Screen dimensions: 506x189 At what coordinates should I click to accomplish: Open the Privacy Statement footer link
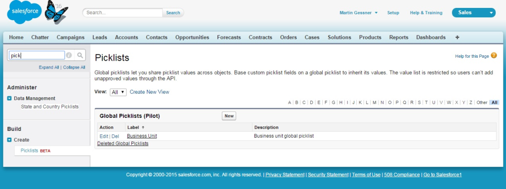(x=285, y=175)
